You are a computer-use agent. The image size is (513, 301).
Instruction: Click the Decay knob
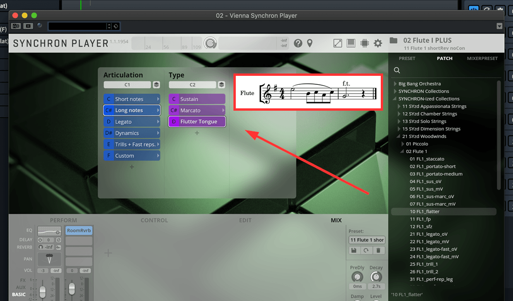pos(376,277)
